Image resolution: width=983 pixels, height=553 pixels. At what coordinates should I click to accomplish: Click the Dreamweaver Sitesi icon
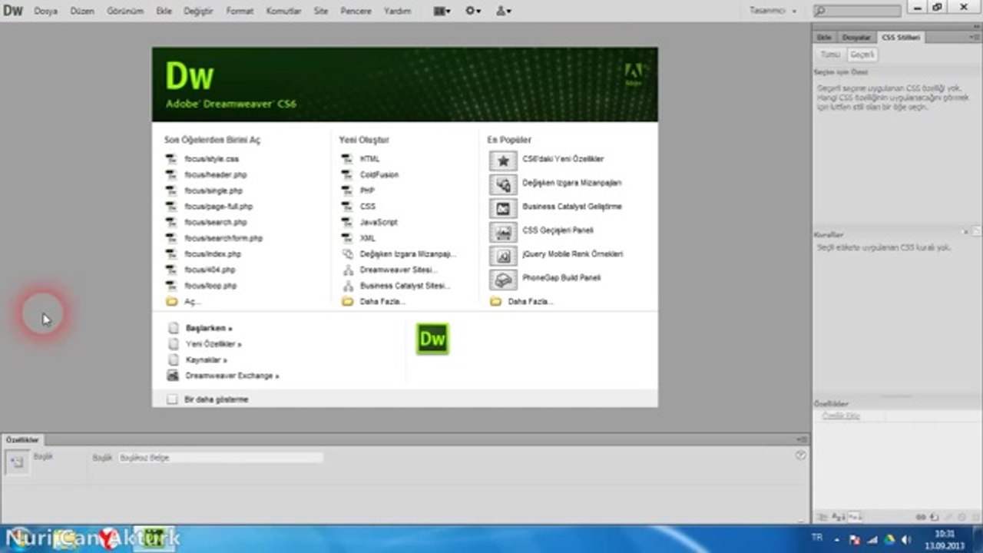coord(346,270)
